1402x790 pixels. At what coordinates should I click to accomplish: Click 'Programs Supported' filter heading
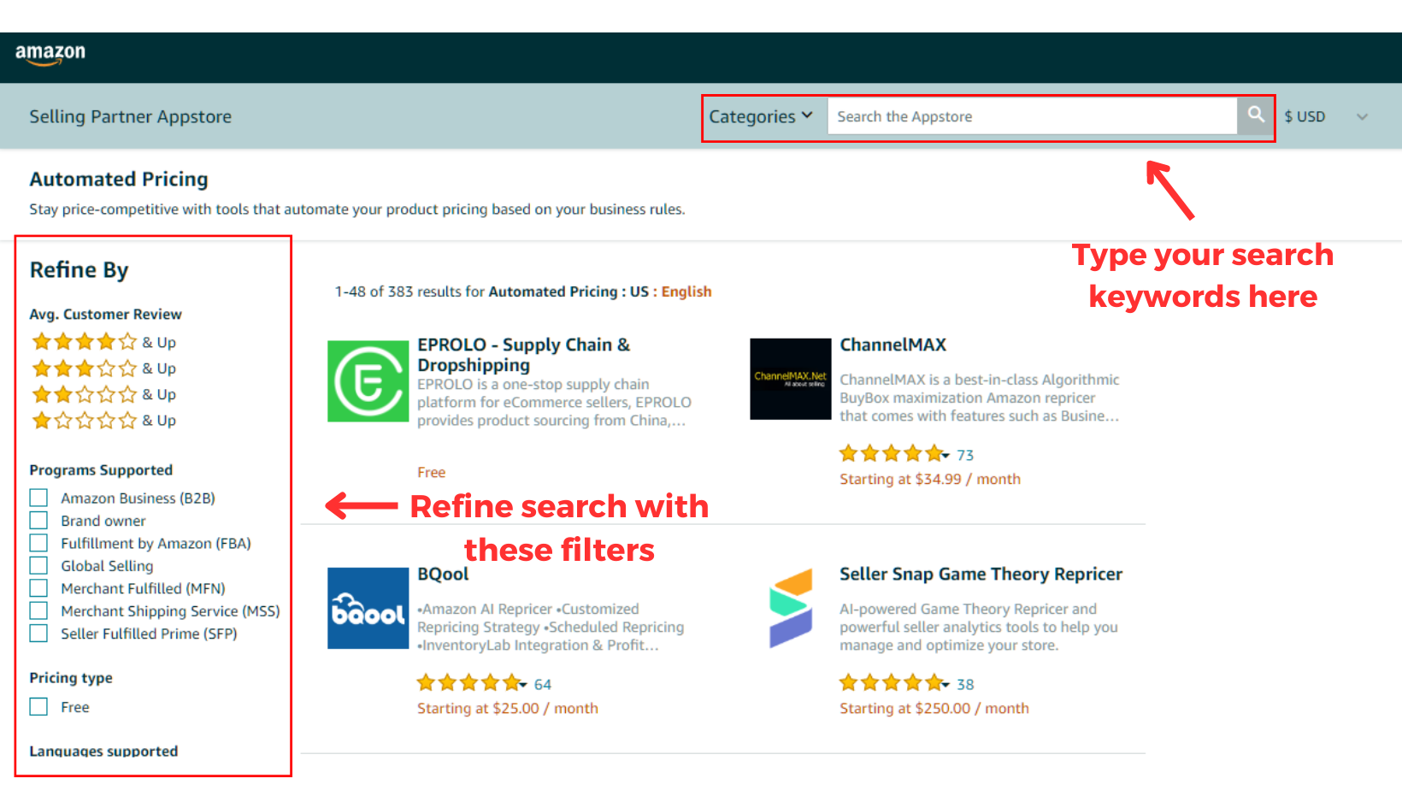(101, 470)
